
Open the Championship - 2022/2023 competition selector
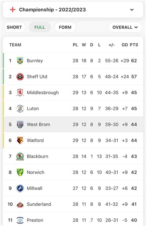coord(73,10)
